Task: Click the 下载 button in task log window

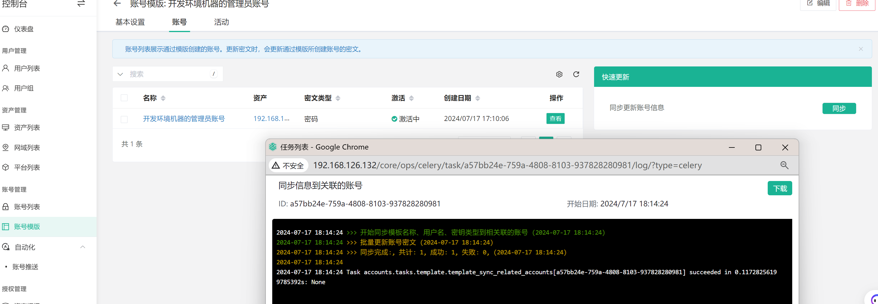Action: (779, 188)
